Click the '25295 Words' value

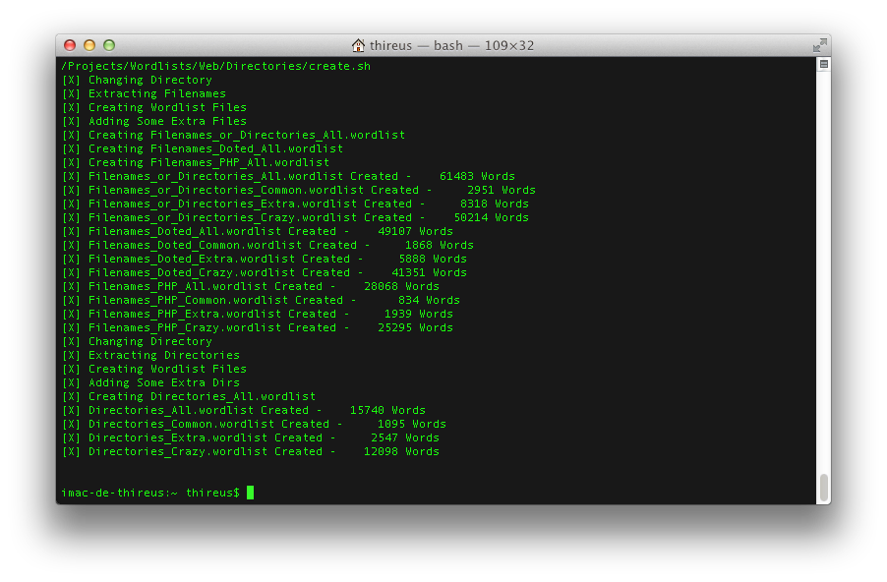click(x=415, y=327)
